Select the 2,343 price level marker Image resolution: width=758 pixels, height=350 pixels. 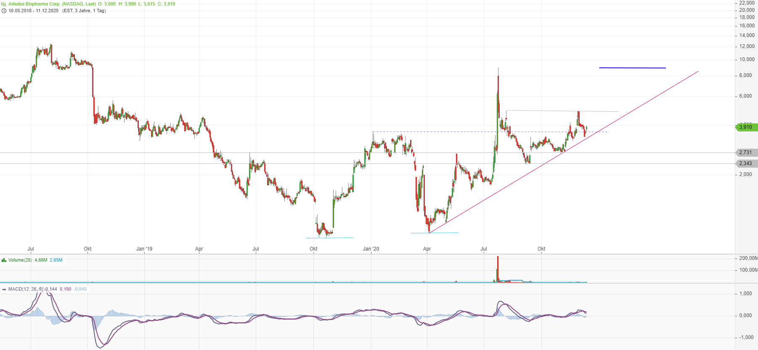[745, 163]
